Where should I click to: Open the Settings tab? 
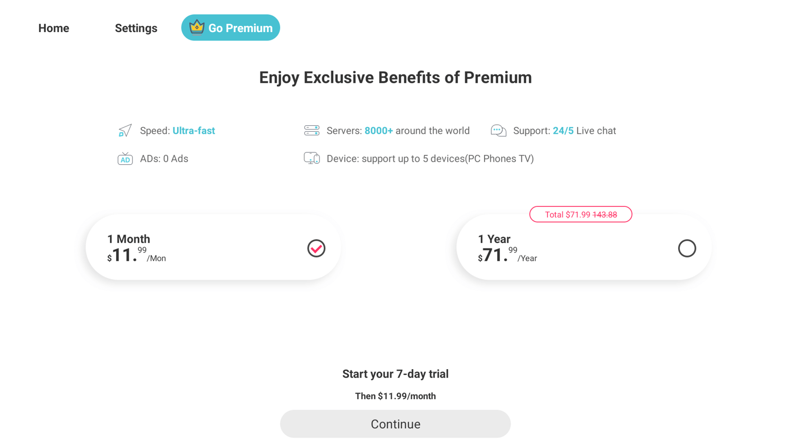136,28
